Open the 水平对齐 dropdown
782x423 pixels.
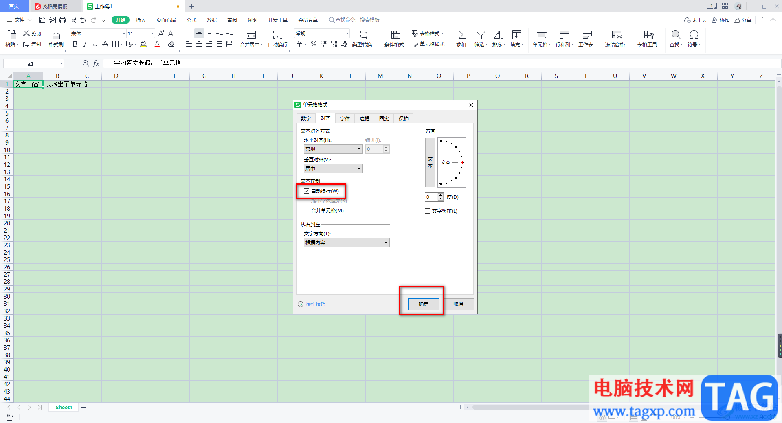(333, 149)
